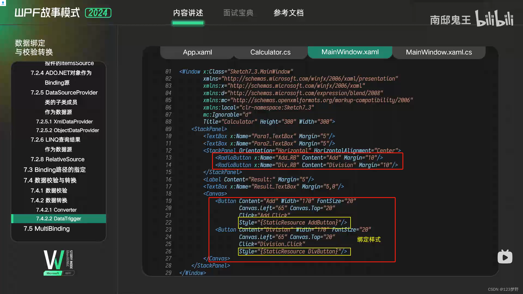
Task: Click the 2024 badge
Action: click(x=98, y=13)
